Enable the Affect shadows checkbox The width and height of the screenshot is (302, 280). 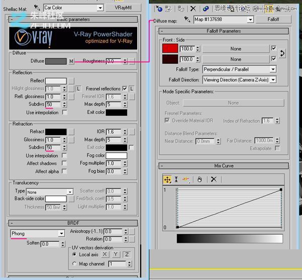64,163
